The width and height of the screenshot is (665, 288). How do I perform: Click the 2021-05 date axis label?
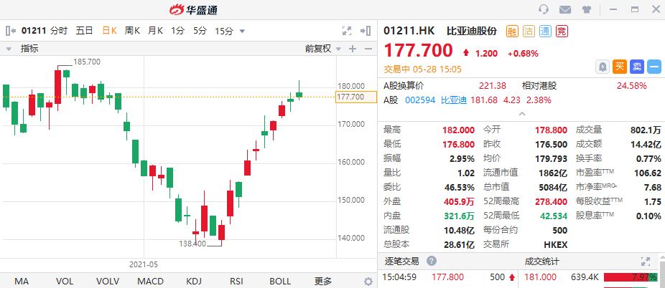pyautogui.click(x=144, y=264)
